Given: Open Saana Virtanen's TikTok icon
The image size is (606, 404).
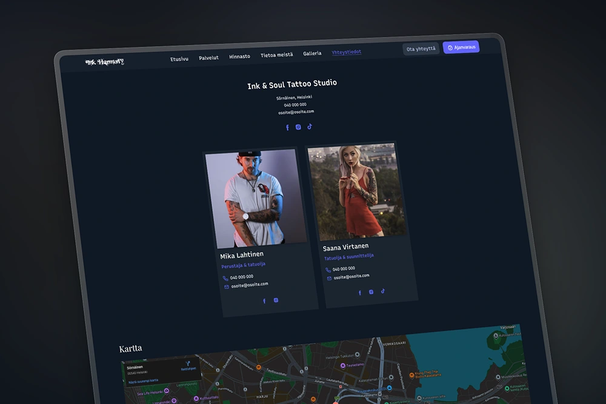Looking at the screenshot, I should click(382, 291).
